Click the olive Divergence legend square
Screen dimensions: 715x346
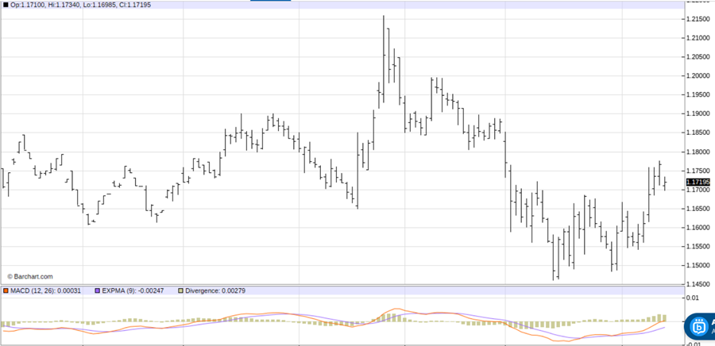182,290
